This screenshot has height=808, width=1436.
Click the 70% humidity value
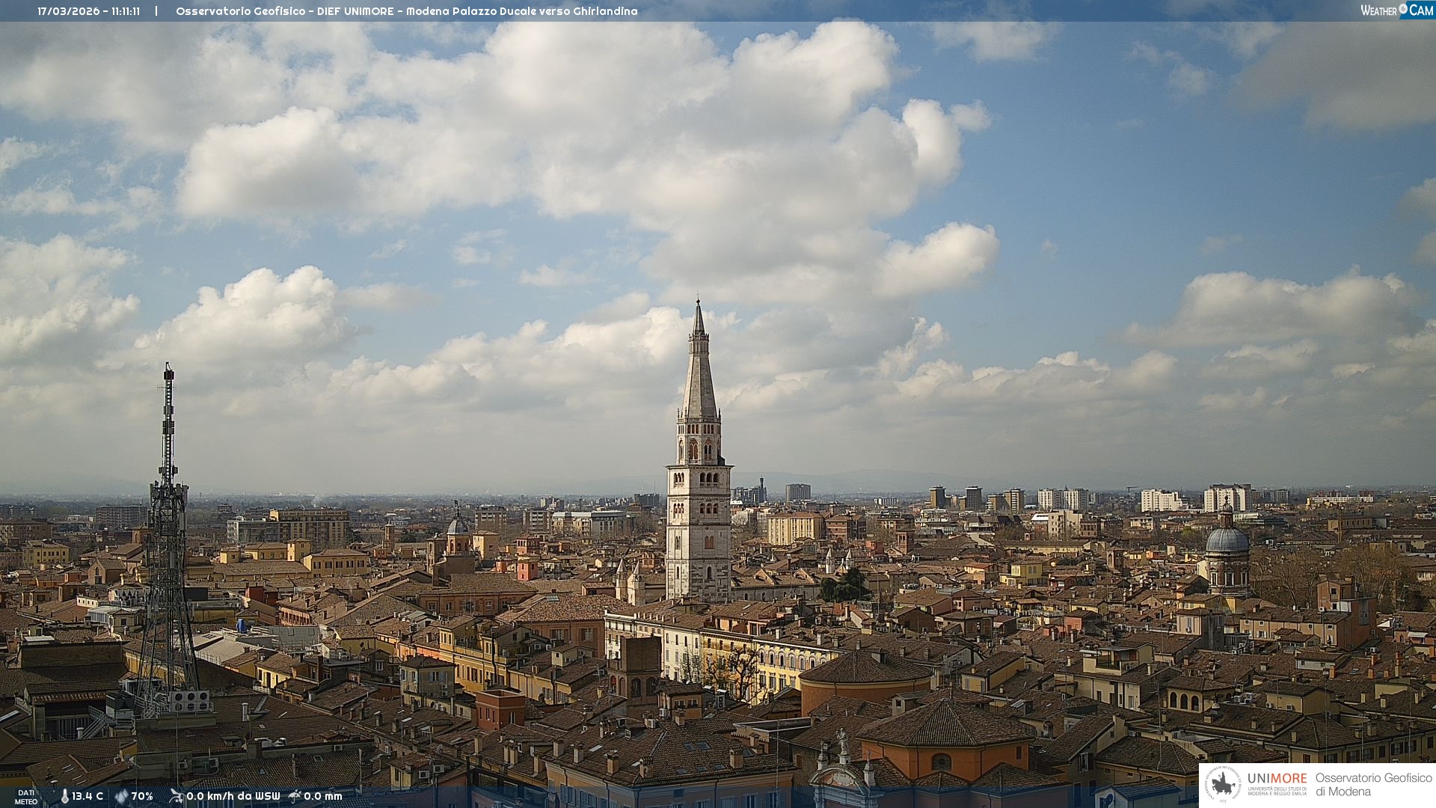(x=142, y=796)
